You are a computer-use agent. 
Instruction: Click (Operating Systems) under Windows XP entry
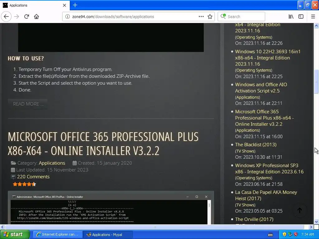point(254,178)
